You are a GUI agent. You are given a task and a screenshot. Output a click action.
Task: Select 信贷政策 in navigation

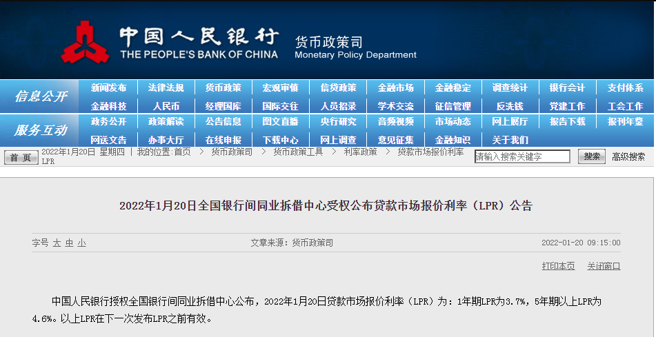(x=338, y=88)
